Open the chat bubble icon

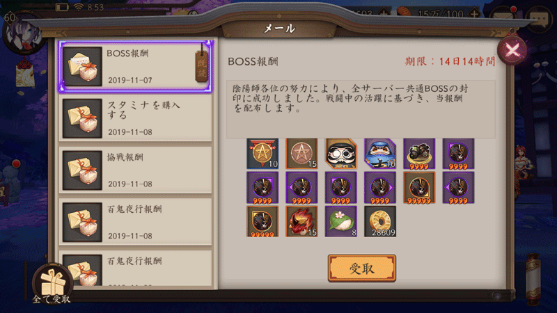click(x=539, y=19)
